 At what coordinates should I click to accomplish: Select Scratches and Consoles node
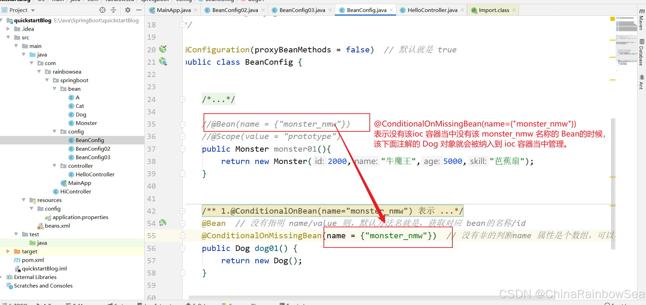[39, 285]
